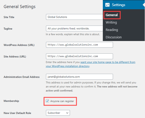Toggle the Anyone can register checkbox
The image size is (145, 118).
(x=47, y=101)
